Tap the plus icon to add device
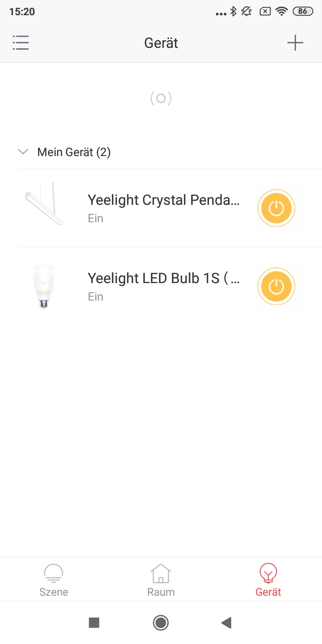 [x=295, y=43]
